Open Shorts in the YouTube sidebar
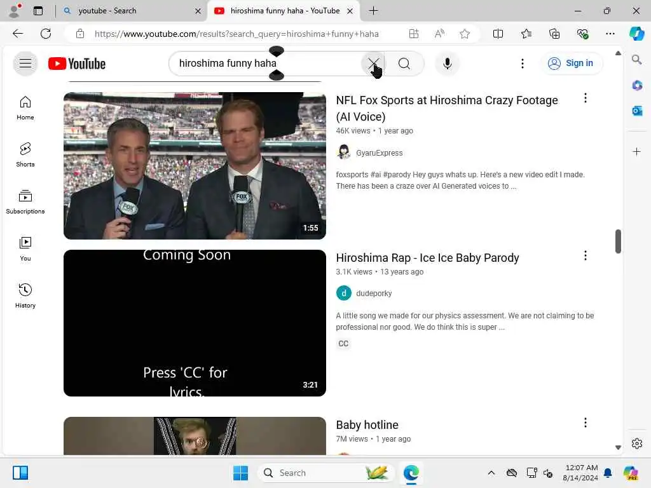 point(25,155)
